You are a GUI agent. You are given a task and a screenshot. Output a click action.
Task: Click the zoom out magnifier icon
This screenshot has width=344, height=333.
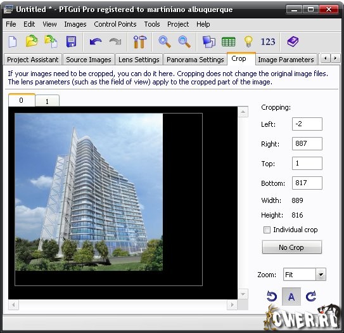pos(184,42)
